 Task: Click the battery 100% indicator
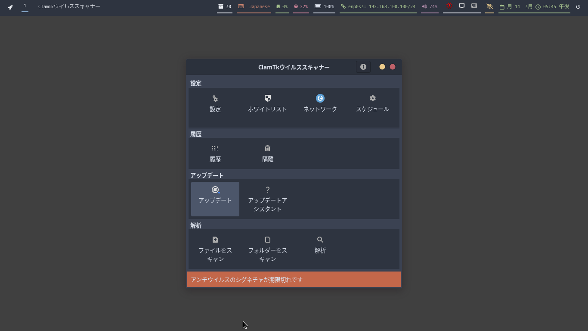(324, 6)
